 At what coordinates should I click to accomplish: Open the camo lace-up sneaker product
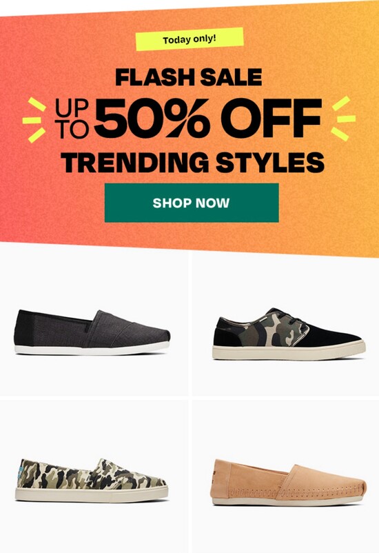tap(289, 334)
